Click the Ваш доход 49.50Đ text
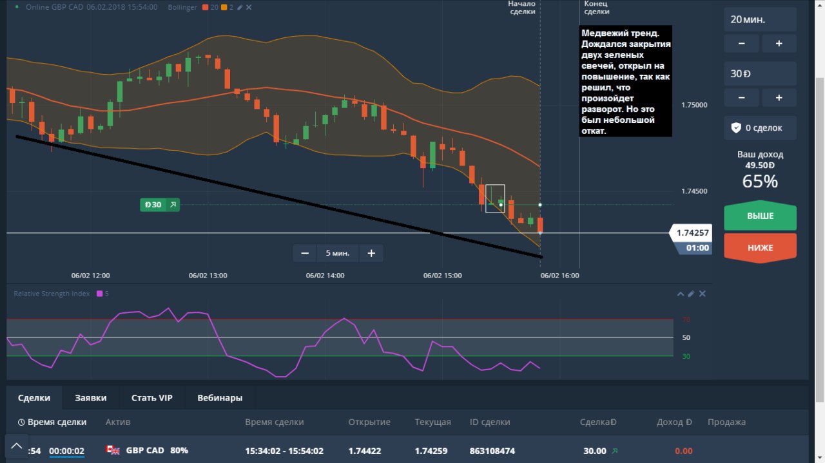825x463 pixels. pyautogui.click(x=760, y=160)
